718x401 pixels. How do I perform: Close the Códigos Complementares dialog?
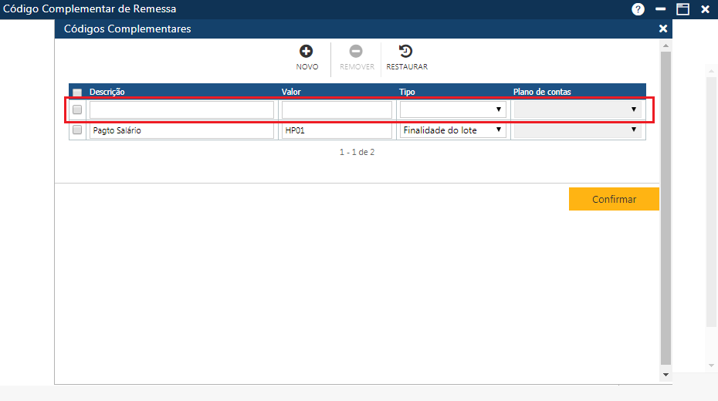point(662,29)
